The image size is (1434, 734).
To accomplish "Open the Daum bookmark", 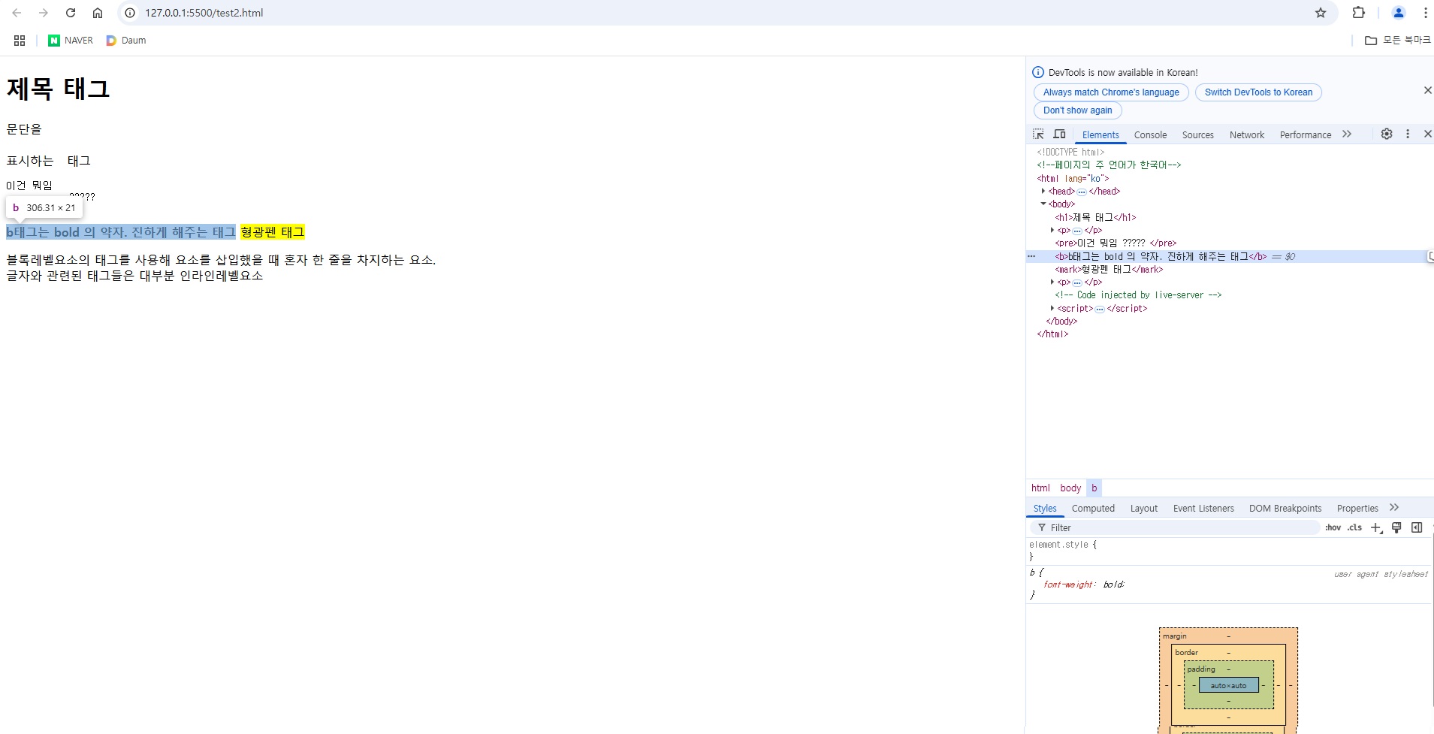I will click(126, 41).
